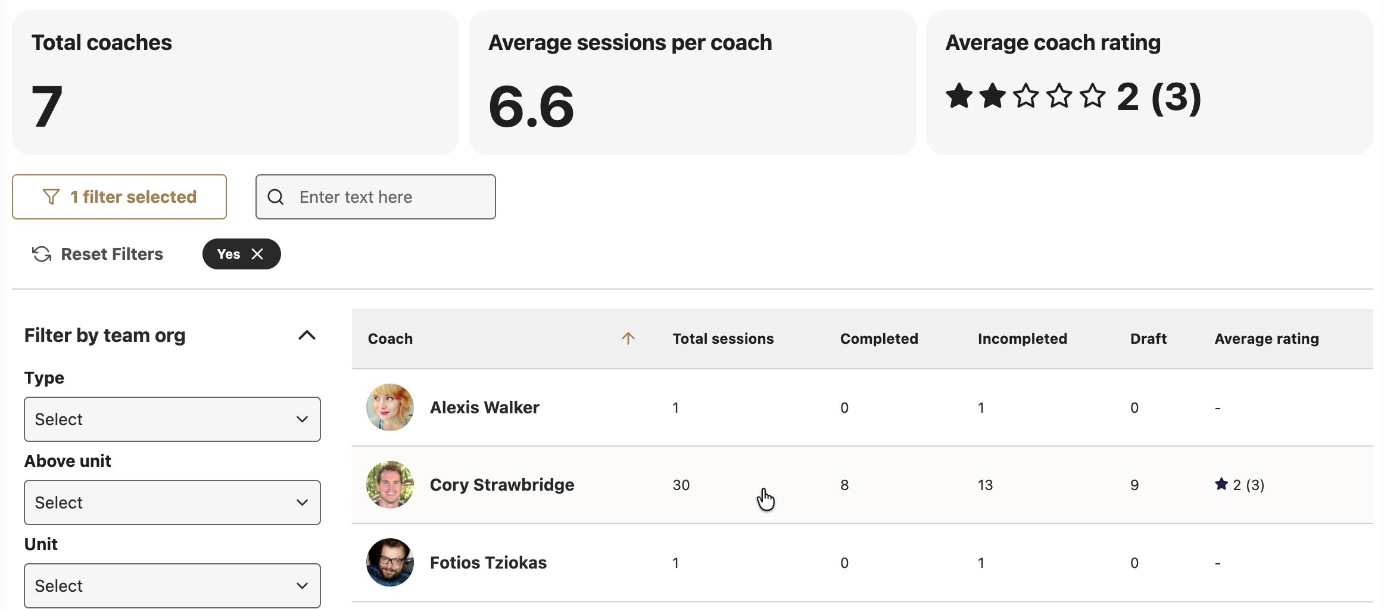Image resolution: width=1384 pixels, height=609 pixels.
Task: Open the Above unit select dropdown
Action: [x=172, y=503]
